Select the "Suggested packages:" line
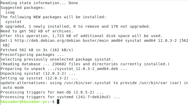The width and height of the screenshot is (188, 105). coord(23,8)
